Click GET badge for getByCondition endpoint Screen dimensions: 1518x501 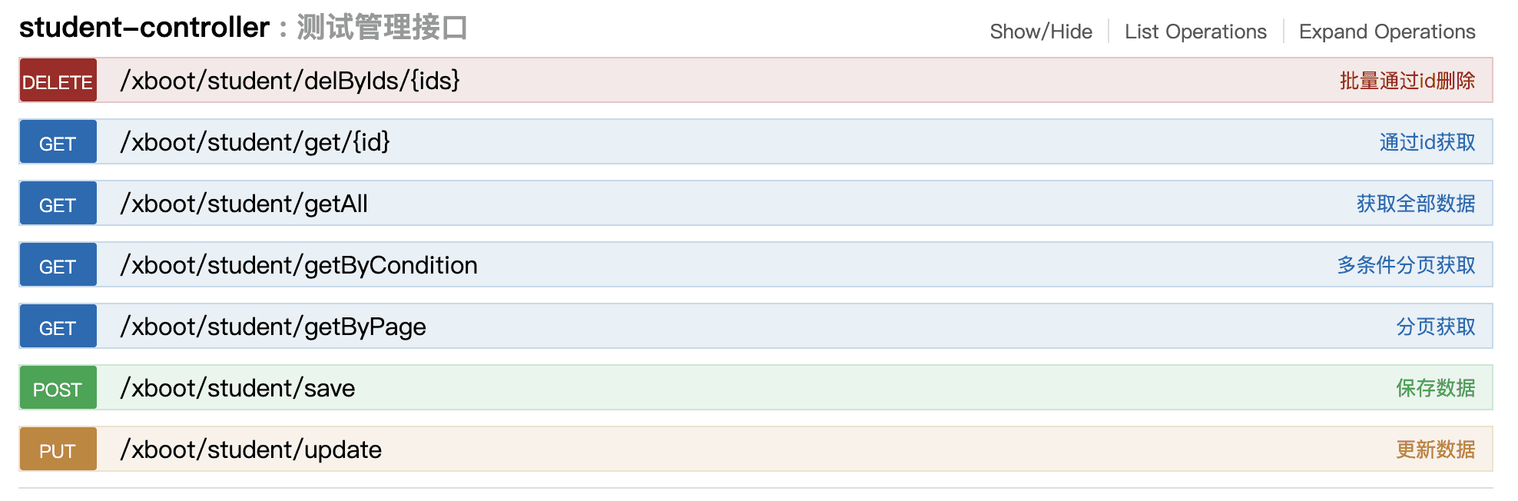tap(58, 265)
